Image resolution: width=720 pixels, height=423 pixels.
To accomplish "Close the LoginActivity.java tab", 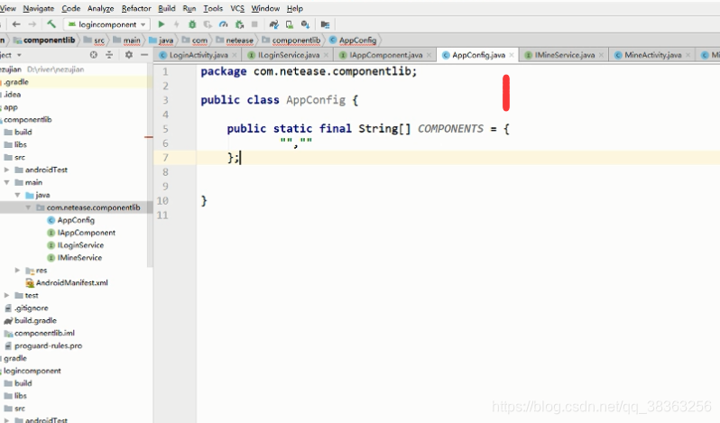I will [x=235, y=55].
